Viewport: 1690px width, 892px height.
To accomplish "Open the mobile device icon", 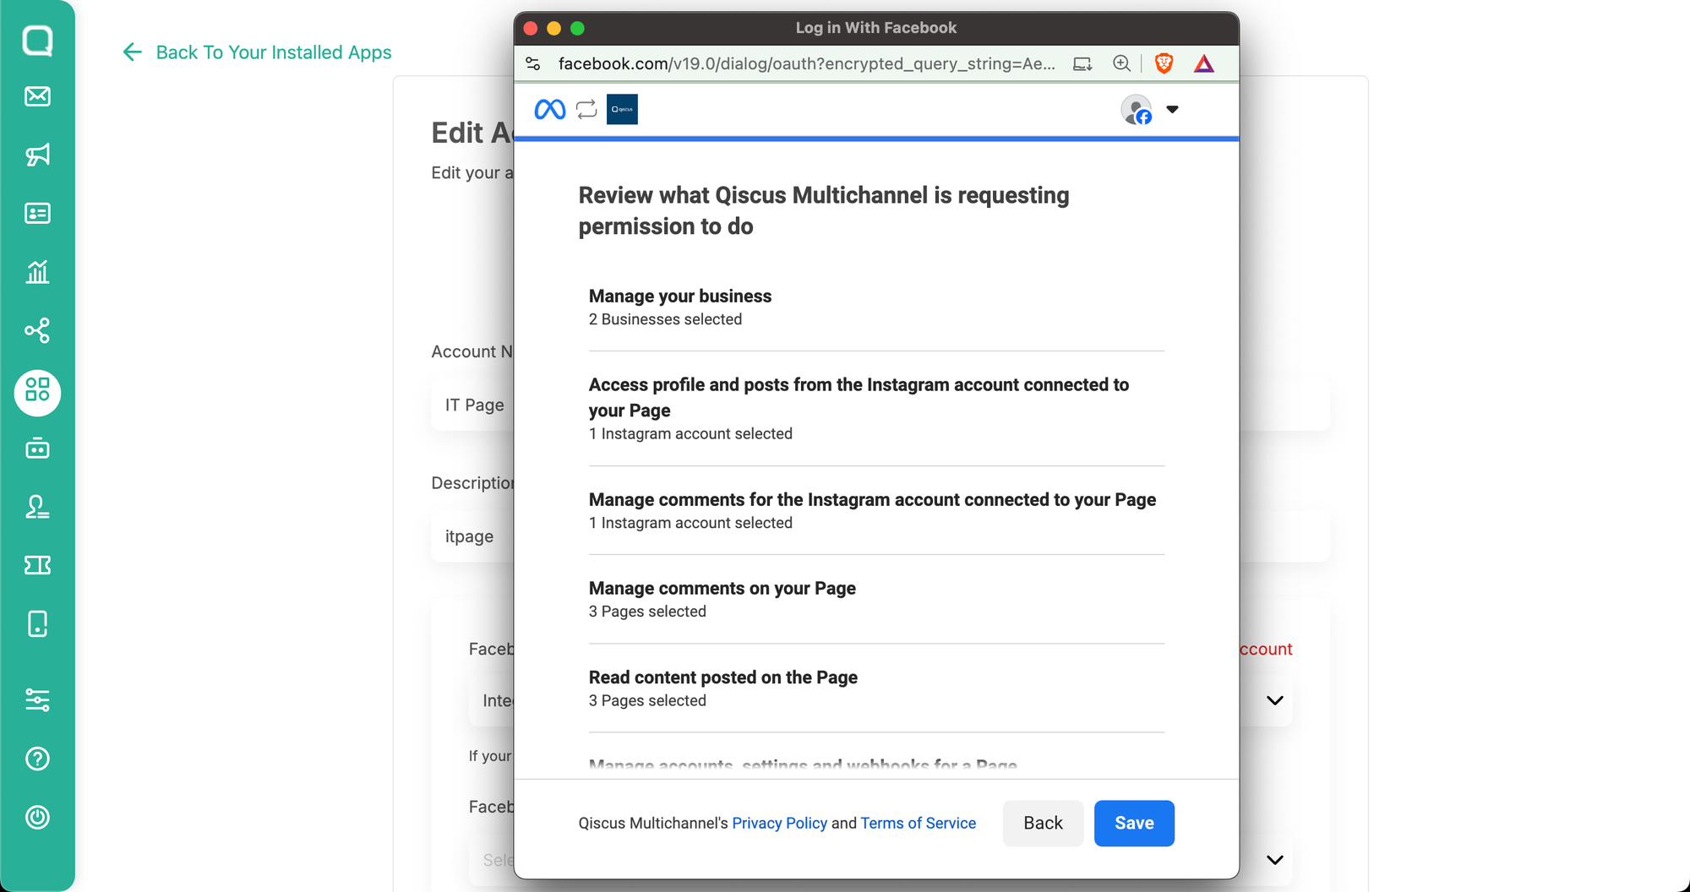I will [37, 623].
